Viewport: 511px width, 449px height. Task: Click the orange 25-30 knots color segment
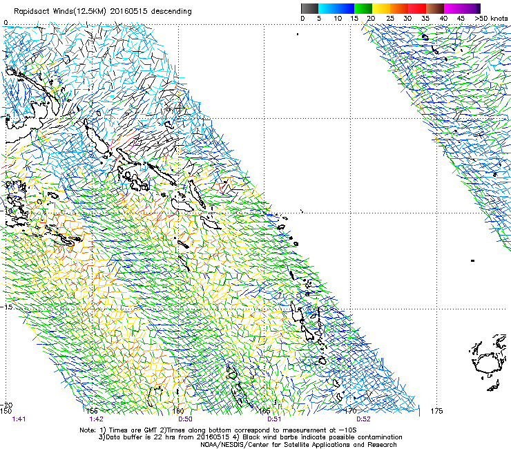click(x=399, y=8)
